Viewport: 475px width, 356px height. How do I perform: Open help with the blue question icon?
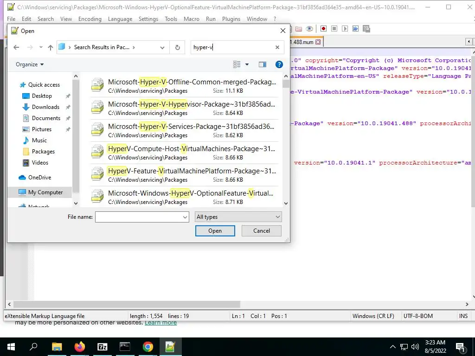(x=279, y=64)
